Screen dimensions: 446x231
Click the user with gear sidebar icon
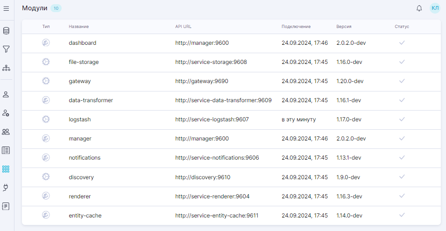pos(6,113)
